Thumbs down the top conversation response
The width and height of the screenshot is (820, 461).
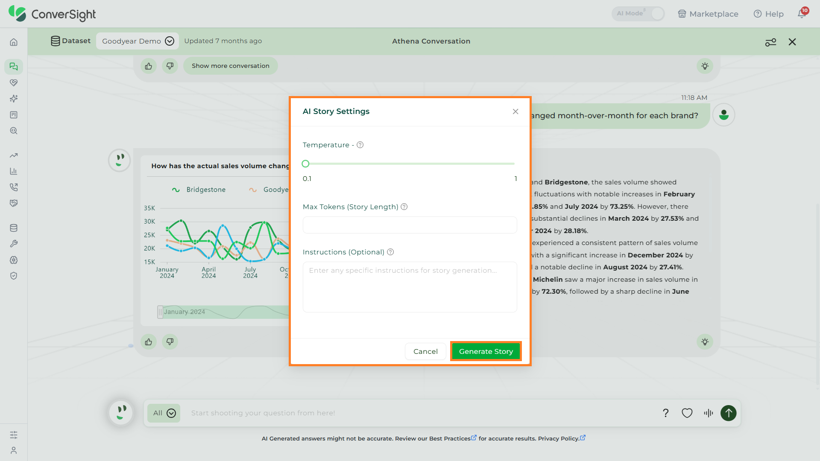point(170,66)
